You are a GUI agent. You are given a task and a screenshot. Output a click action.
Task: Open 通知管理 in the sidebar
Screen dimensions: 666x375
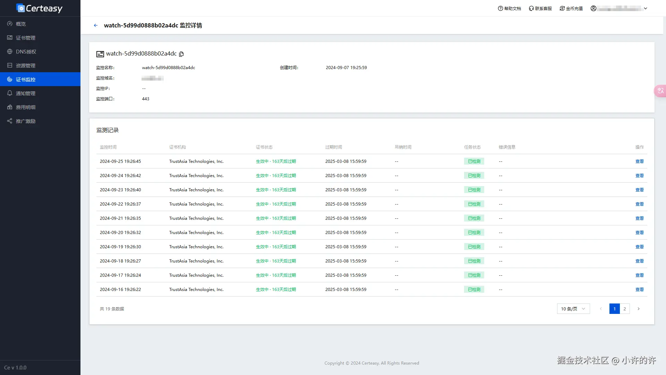(25, 93)
